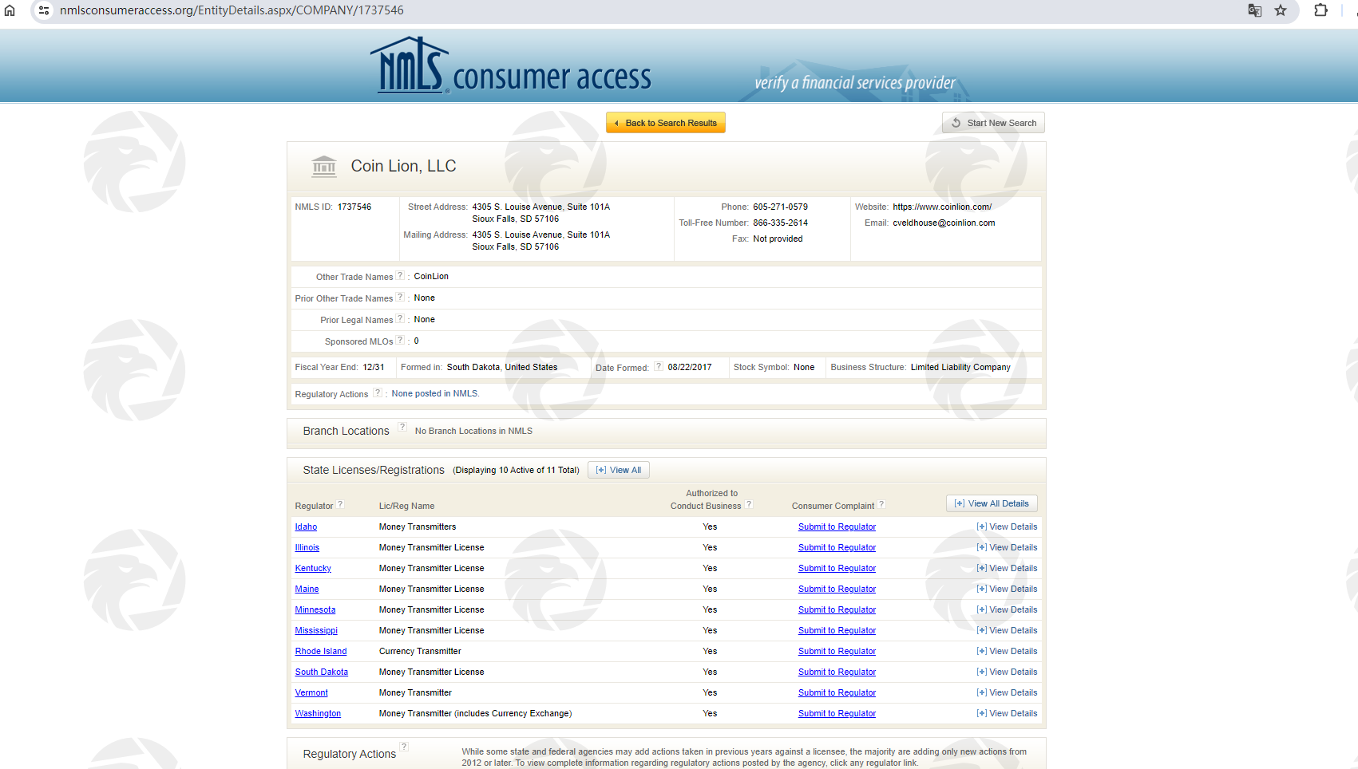Expand View Details for Illinois row
The width and height of the screenshot is (1358, 769).
1007,547
